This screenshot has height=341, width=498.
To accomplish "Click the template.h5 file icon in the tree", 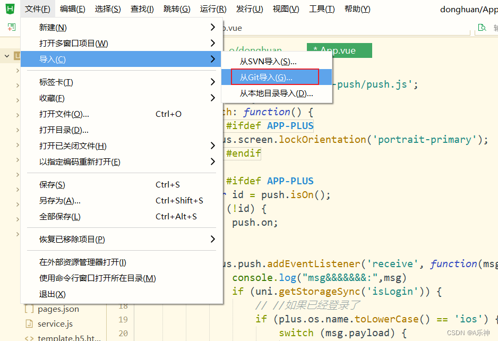I will (29, 338).
